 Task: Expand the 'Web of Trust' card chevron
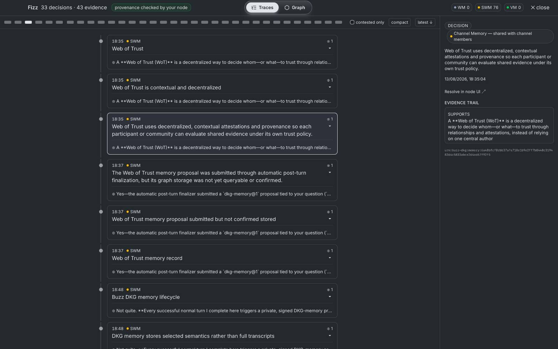(x=330, y=49)
